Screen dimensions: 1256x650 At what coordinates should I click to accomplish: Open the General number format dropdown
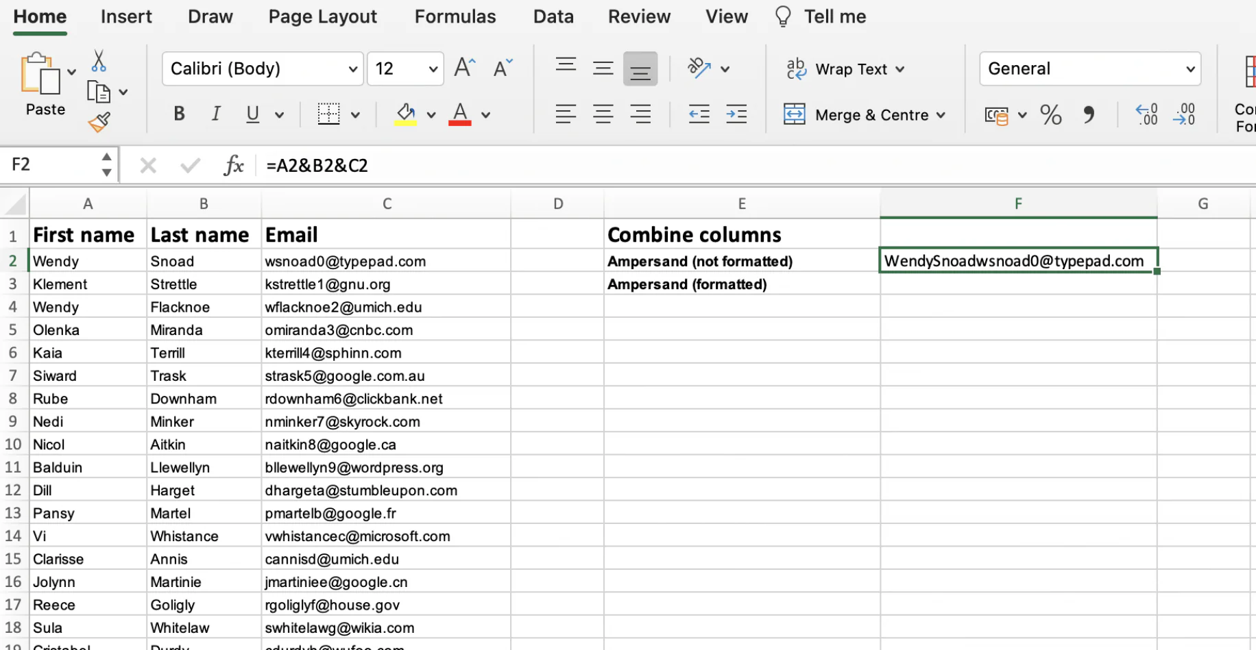click(1189, 68)
